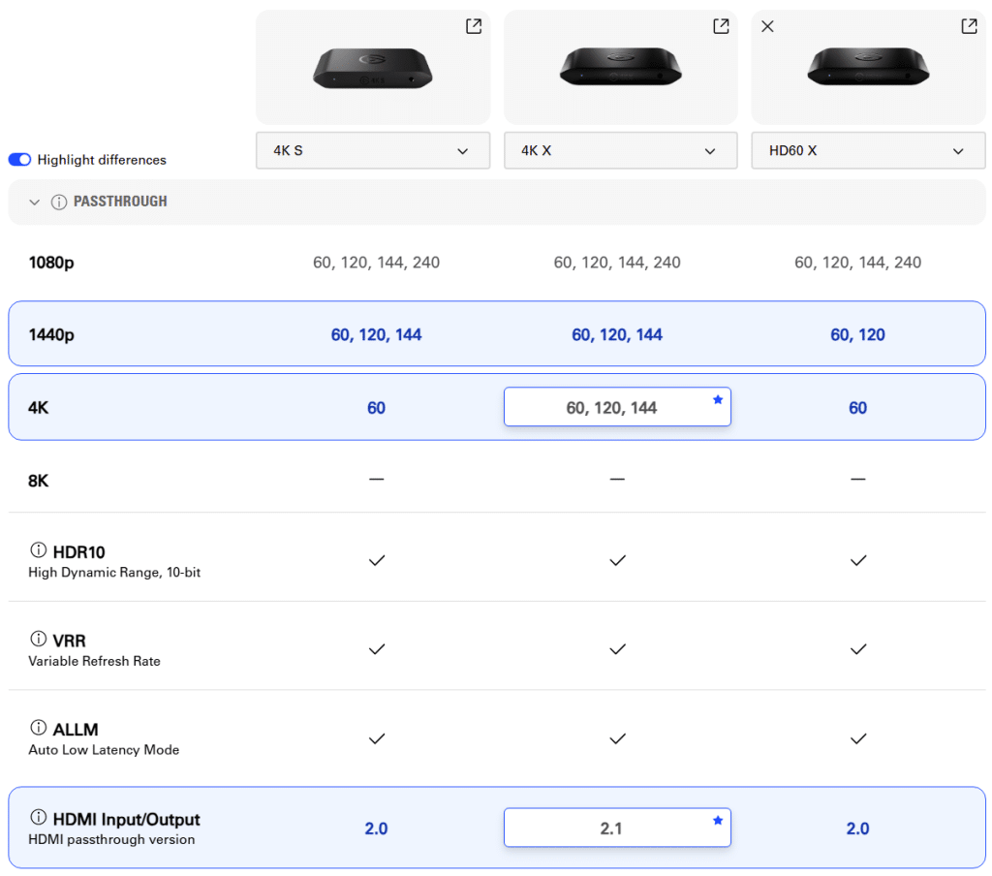
Task: Open external link for 4K X product
Action: pos(721,26)
